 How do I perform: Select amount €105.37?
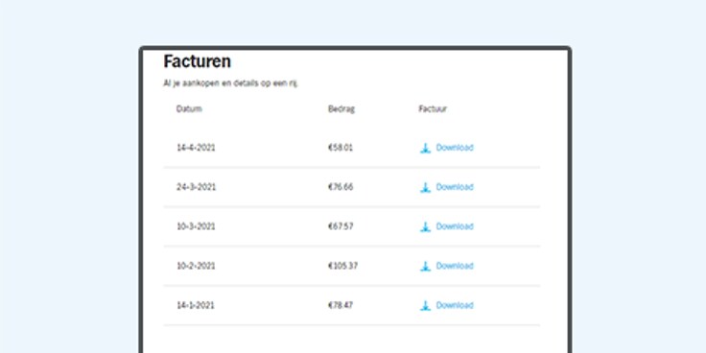click(x=343, y=266)
